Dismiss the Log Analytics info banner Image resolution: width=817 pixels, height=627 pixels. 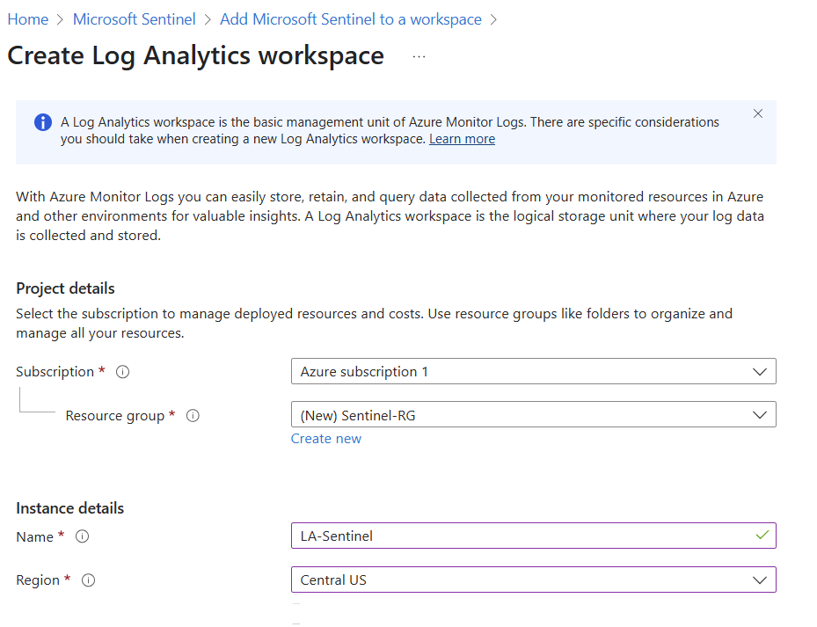pyautogui.click(x=757, y=113)
